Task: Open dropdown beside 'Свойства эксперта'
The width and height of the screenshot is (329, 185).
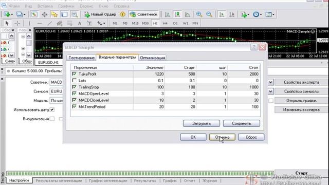Action: (270, 82)
